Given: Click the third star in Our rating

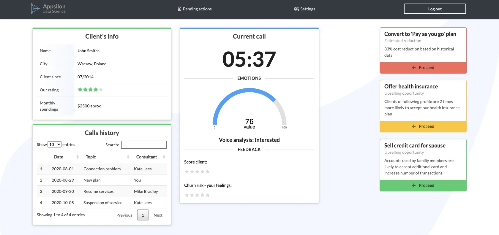Looking at the screenshot, I should 91,90.
